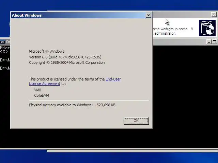Minimize the command prompt window
The image size is (218, 163).
(209, 42)
